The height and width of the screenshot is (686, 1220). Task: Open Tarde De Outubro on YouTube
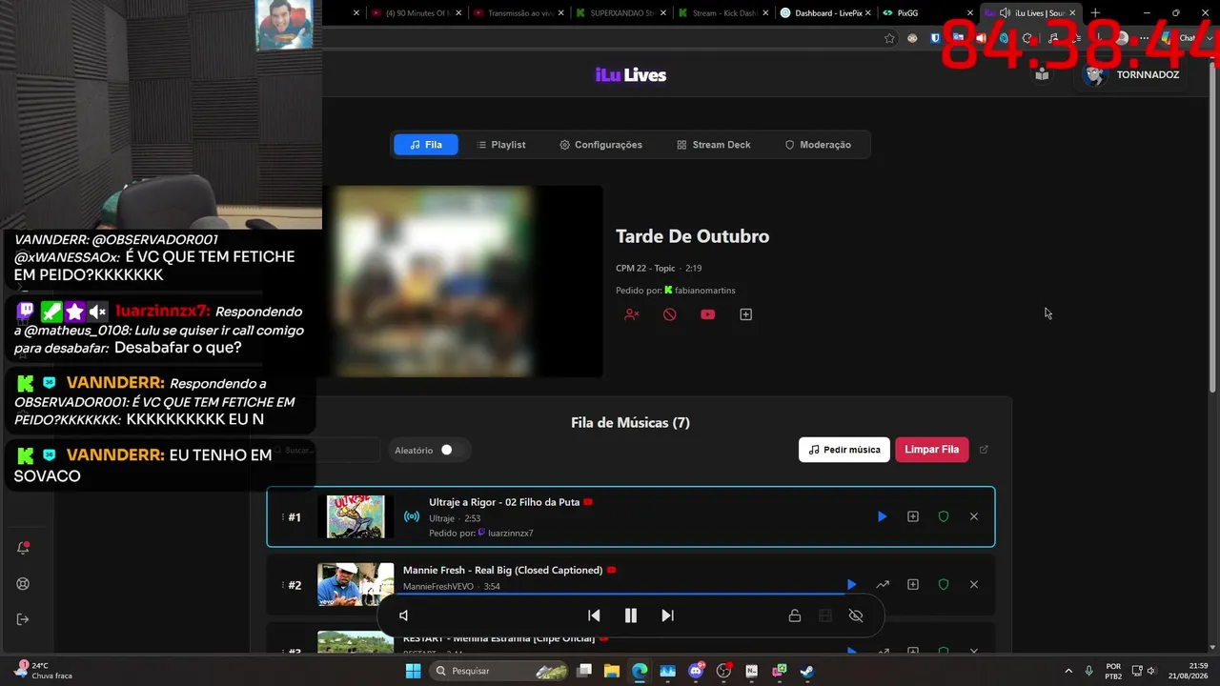click(x=707, y=314)
